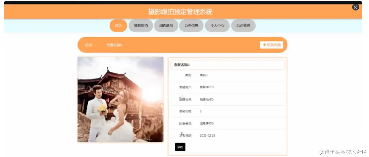Select the 拍摄地点3 value text
The width and height of the screenshot is (369, 157).
(x=206, y=99)
